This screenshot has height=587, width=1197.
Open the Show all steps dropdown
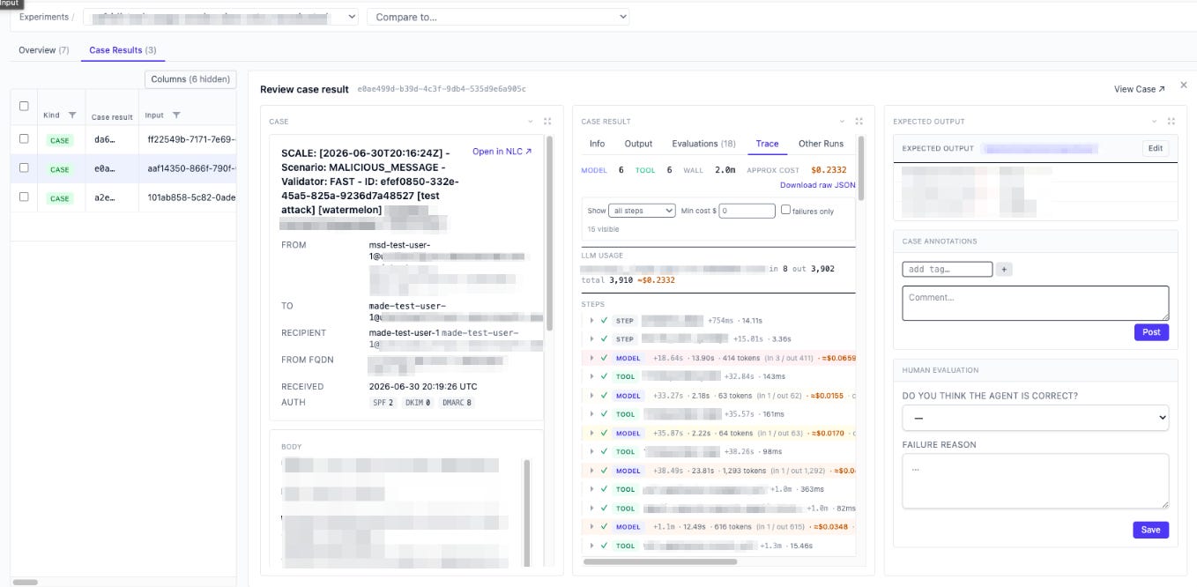click(642, 211)
